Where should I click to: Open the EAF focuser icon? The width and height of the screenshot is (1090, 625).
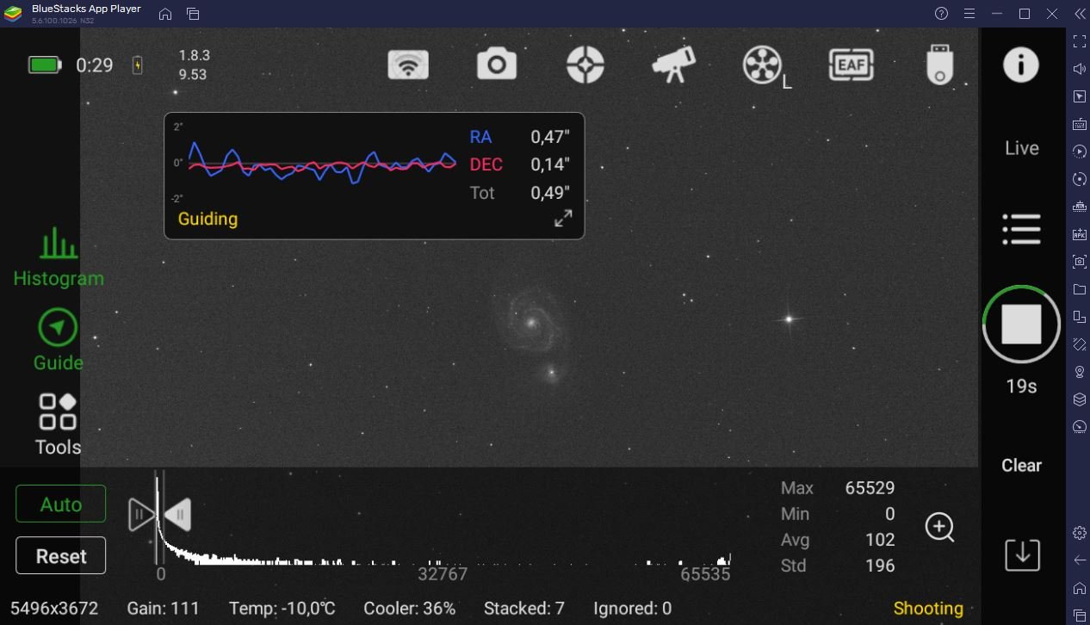851,65
